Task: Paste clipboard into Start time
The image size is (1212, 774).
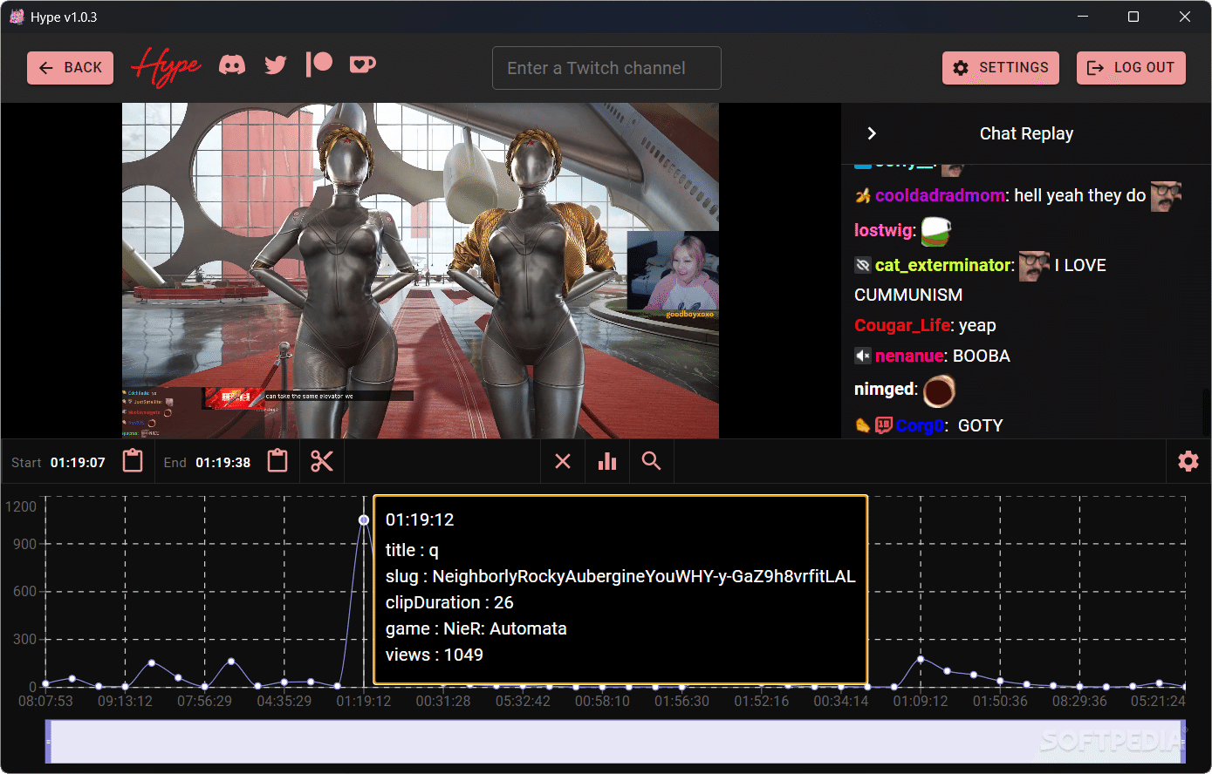Action: click(133, 461)
